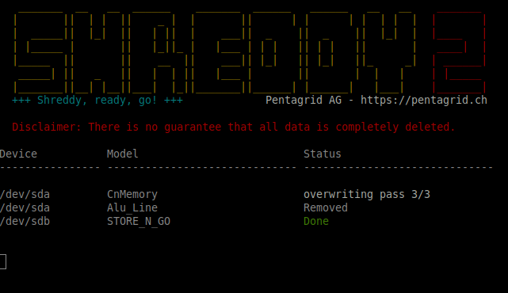
Task: Click the Alu_Line model name
Action: [132, 207]
